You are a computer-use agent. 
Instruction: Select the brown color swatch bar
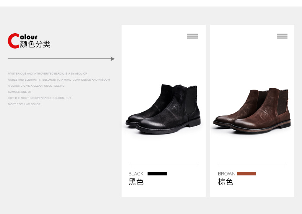point(247,174)
